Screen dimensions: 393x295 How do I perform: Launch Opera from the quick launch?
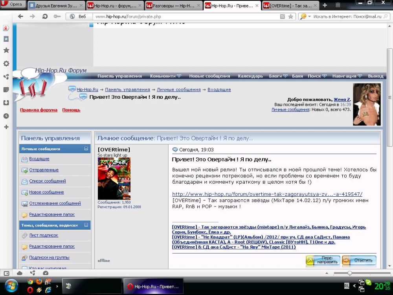point(30,290)
